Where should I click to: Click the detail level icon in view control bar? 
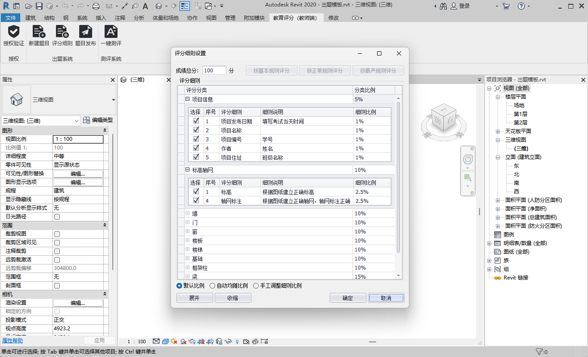pyautogui.click(x=156, y=341)
